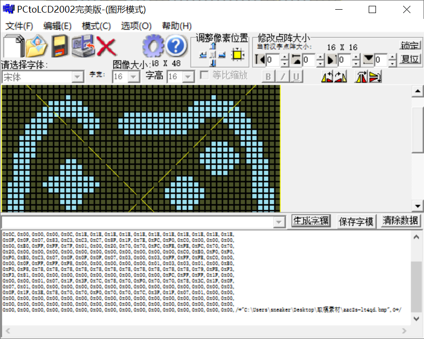Shift pixels upward with the up arrow icon
The width and height of the screenshot is (424, 339).
[214, 46]
